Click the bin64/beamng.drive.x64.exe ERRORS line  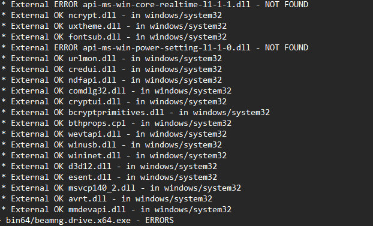(87, 221)
